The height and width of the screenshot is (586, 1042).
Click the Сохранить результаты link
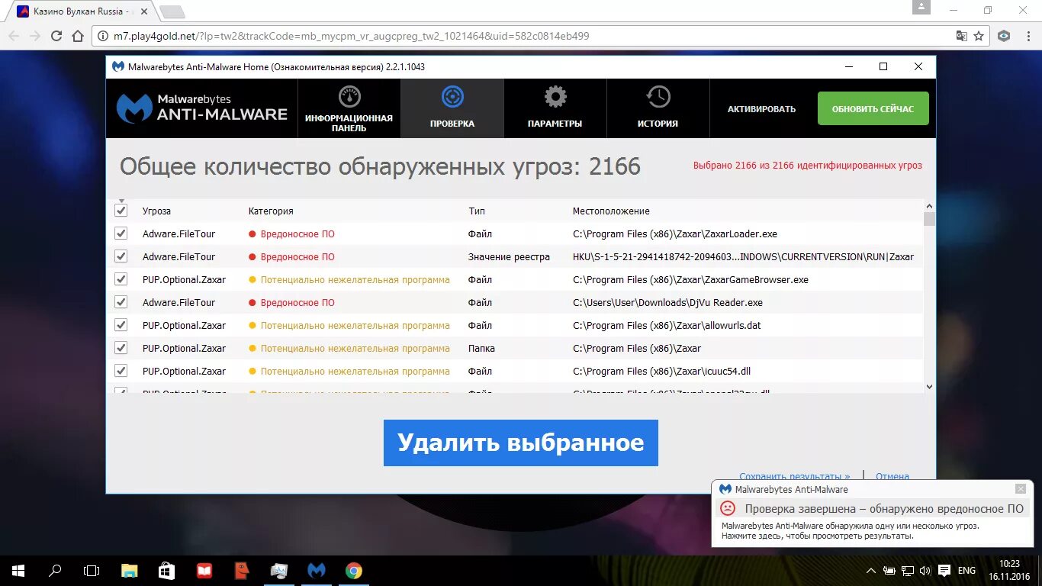[x=794, y=476]
